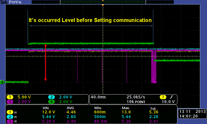The image size is (207, 124).
Task: Click the channel 4 green badge in scale readout
Action: point(51,102)
